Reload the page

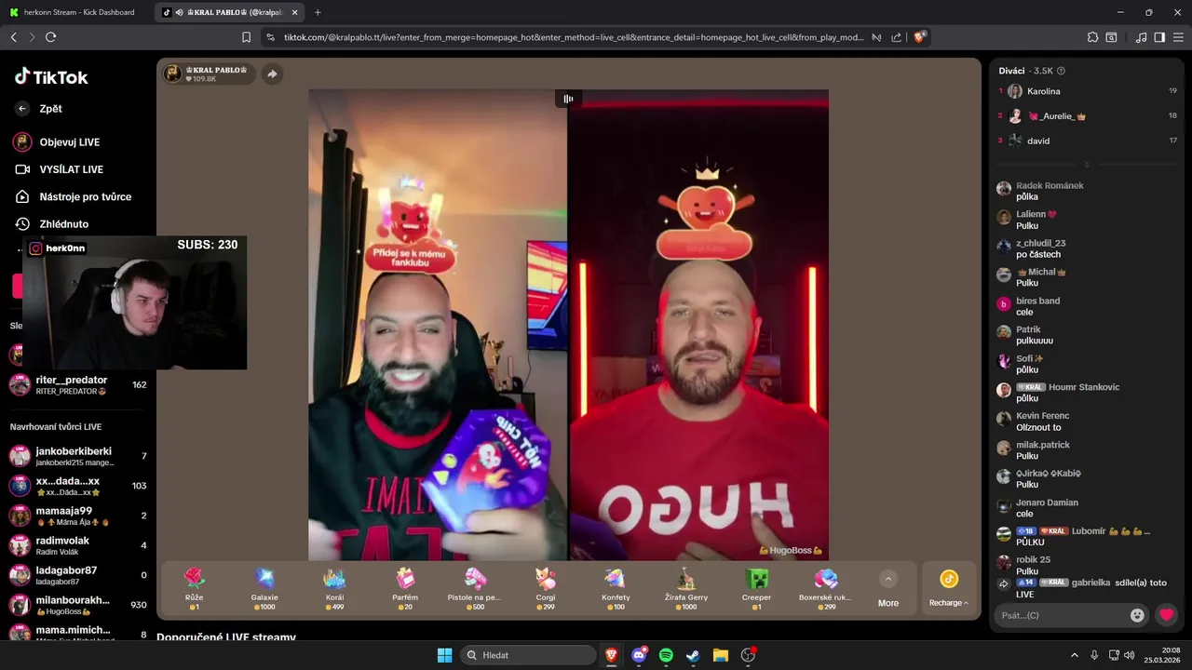click(50, 37)
